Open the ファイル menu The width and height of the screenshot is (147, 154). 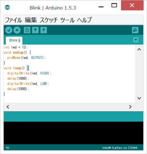[x=14, y=20]
